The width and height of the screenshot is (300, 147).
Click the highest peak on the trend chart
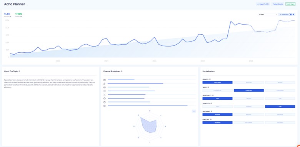point(231,21)
